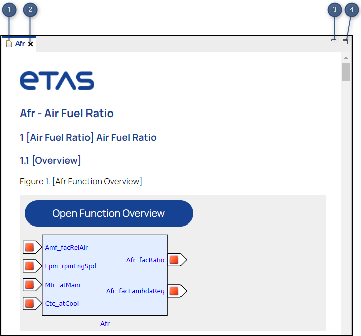Minimize the documentation view panel
Viewport: 361px width, 336px height.
[334, 40]
